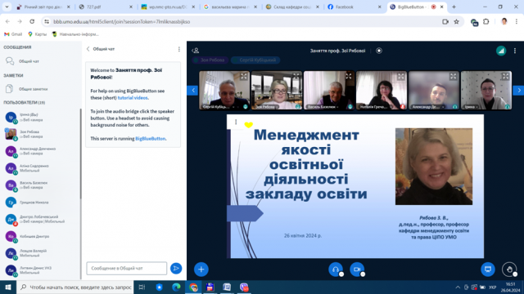Screen dimensions: 524x294
Task: Open Общие заметки shared notes
Action: pyautogui.click(x=26, y=89)
